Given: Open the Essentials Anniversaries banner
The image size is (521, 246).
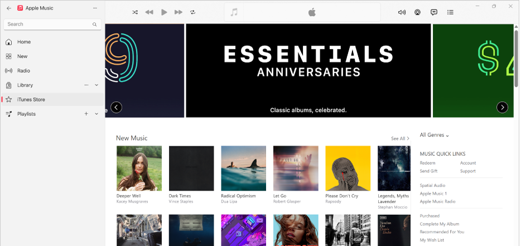Looking at the screenshot, I should (x=308, y=70).
